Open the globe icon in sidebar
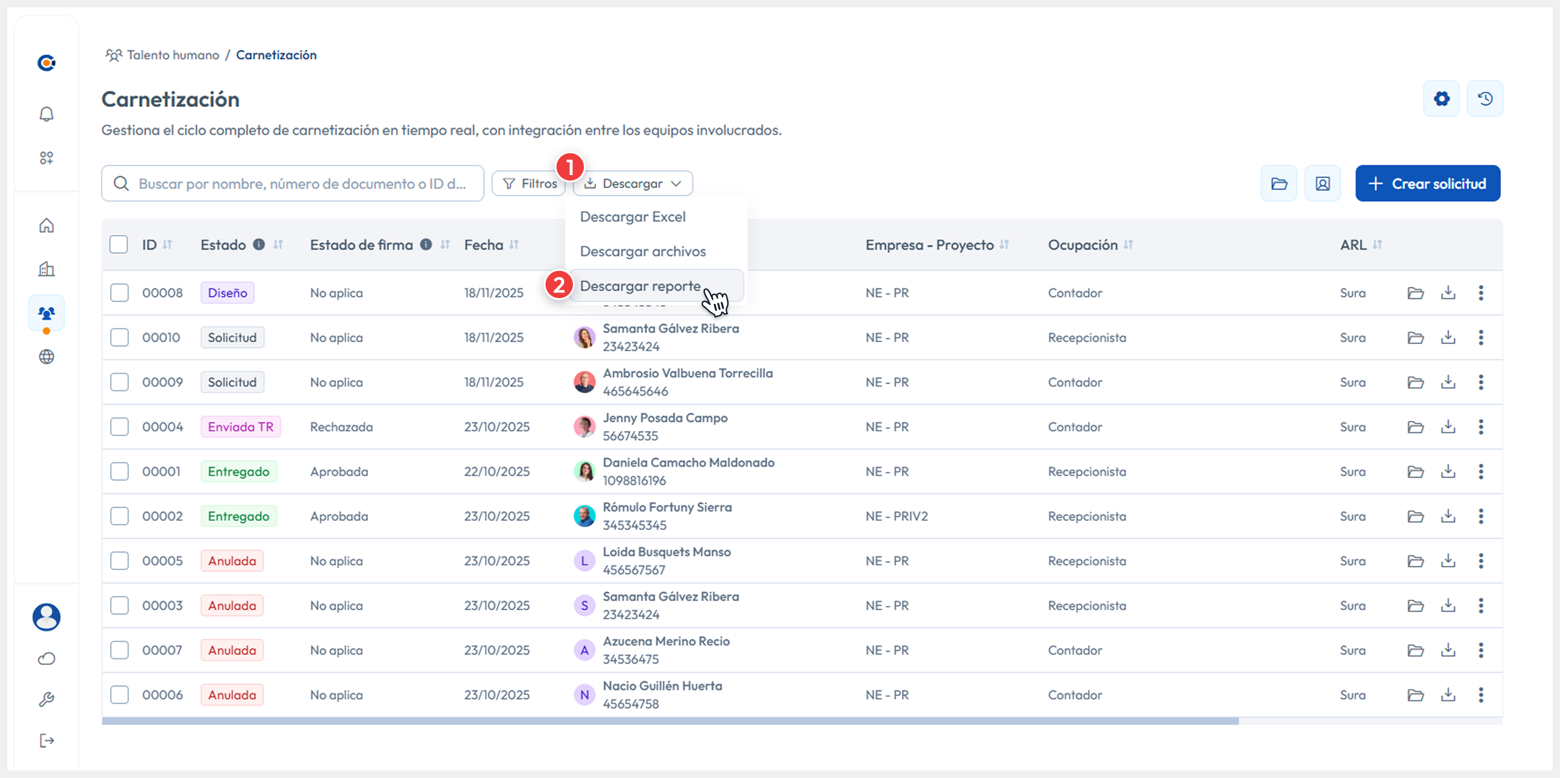Image resolution: width=1560 pixels, height=778 pixels. coord(46,357)
